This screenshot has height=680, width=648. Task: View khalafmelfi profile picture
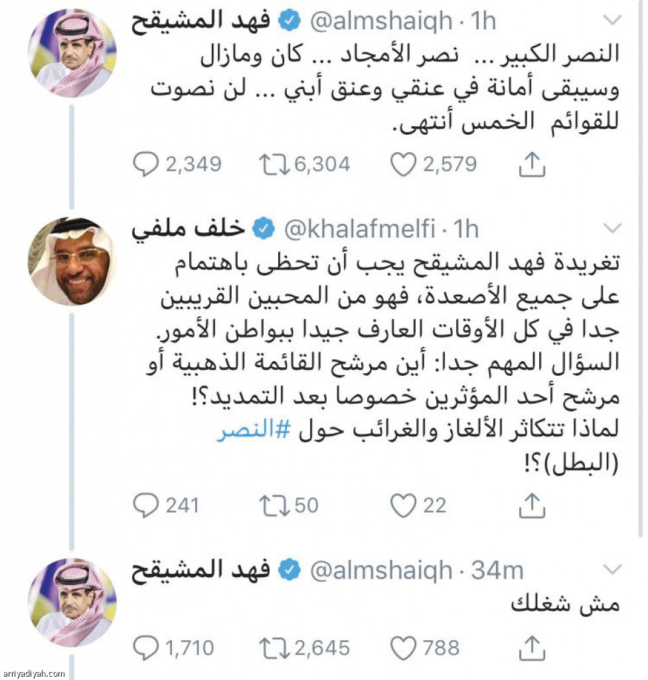click(x=72, y=261)
